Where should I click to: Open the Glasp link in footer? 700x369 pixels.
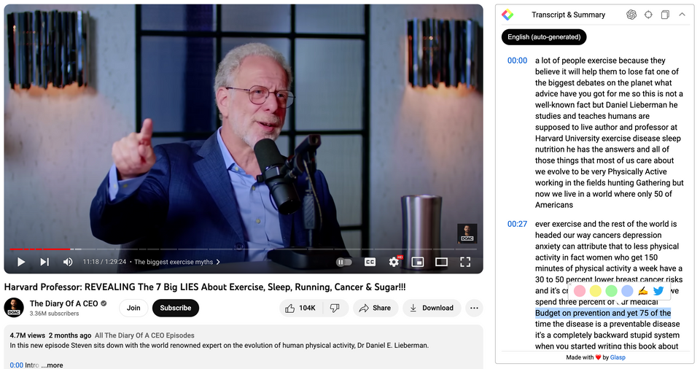(x=618, y=357)
